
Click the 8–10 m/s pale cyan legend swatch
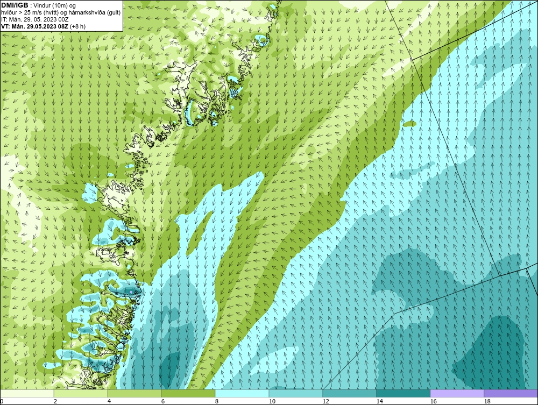[x=242, y=393]
